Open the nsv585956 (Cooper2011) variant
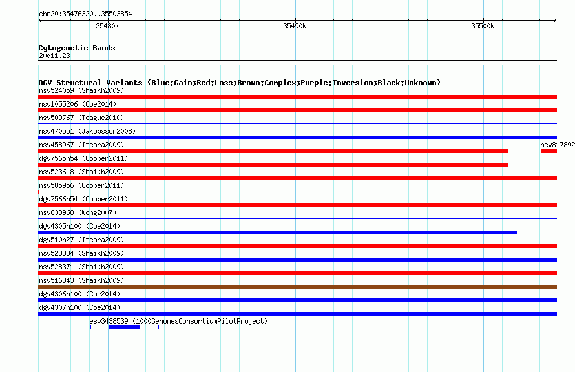 [81, 185]
